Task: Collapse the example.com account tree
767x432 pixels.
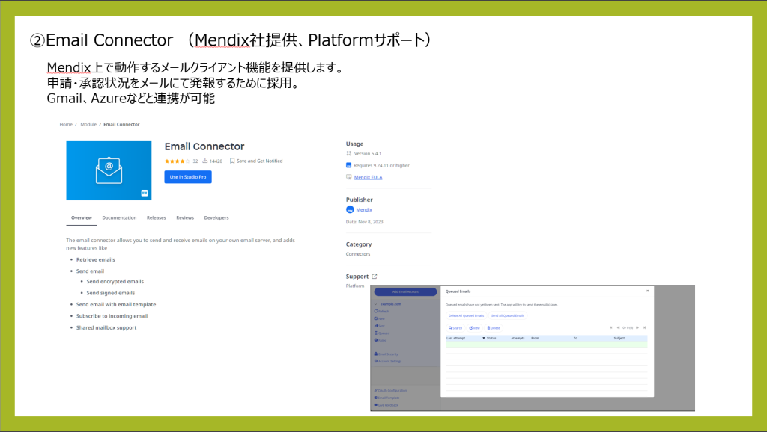Action: click(375, 304)
